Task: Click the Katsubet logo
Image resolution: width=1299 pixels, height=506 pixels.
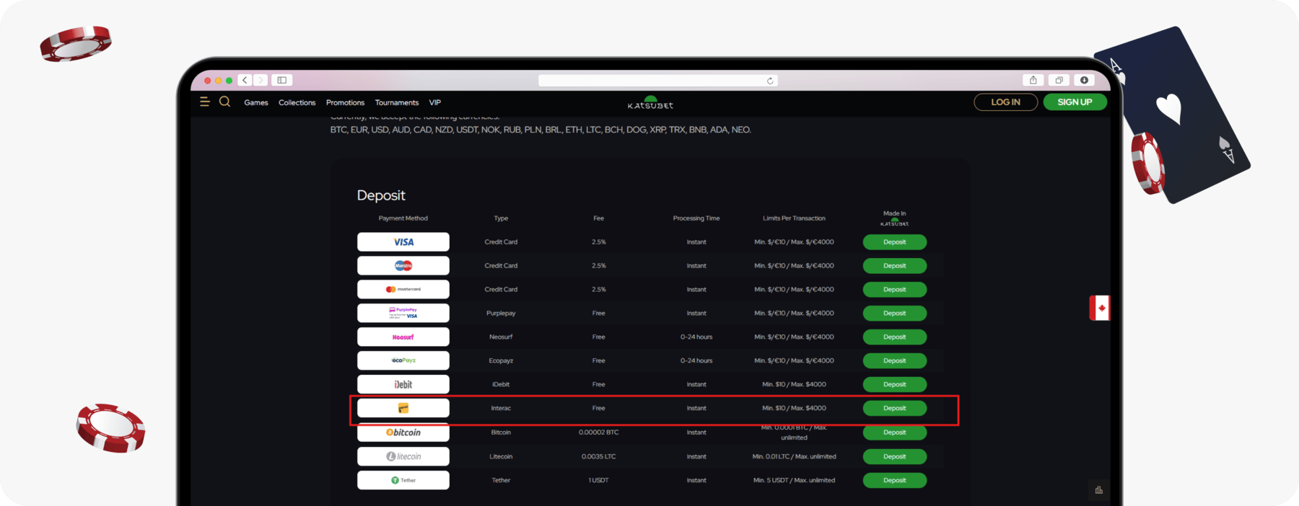Action: click(x=650, y=102)
